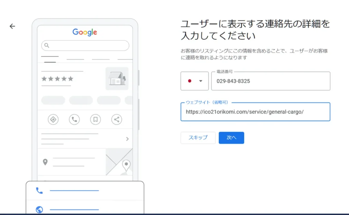Image resolution: width=349 pixels, height=215 pixels.
Task: Click the Google logo in phone mockup
Action: pyautogui.click(x=85, y=32)
